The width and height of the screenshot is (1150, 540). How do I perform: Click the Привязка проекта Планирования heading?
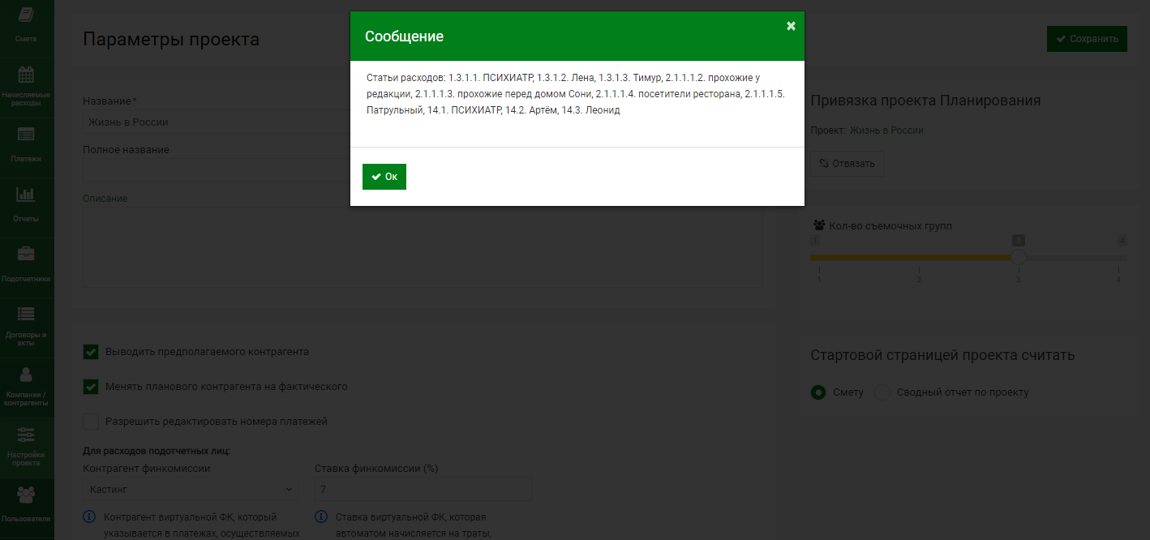pos(925,101)
